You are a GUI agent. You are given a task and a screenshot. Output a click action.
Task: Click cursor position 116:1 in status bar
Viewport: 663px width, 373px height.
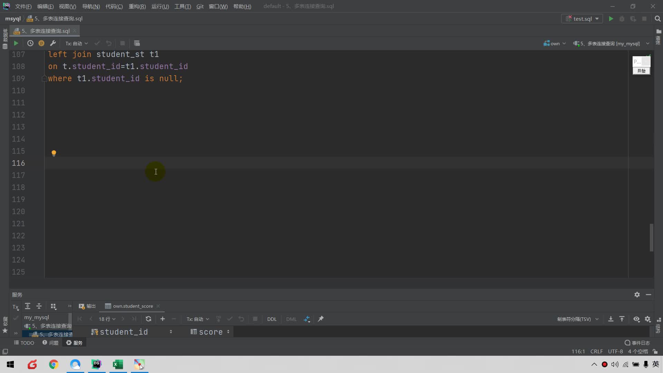tap(578, 351)
